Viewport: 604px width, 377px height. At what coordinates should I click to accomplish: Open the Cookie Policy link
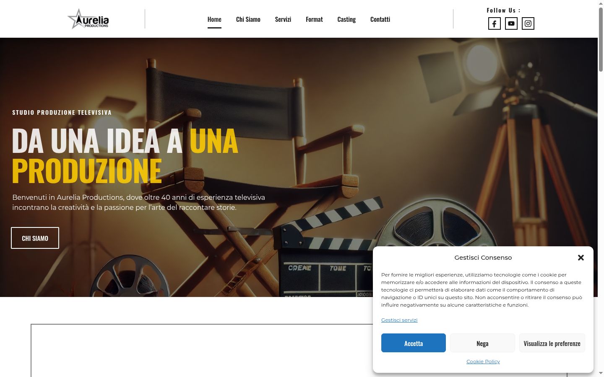pyautogui.click(x=483, y=362)
